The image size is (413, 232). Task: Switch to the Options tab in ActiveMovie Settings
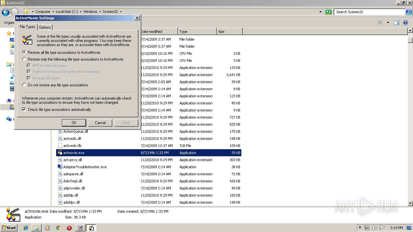click(x=45, y=27)
